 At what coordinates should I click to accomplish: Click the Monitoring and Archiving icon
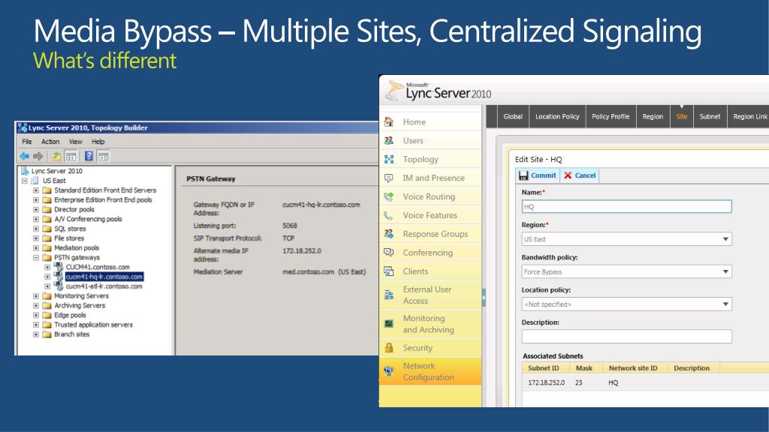click(389, 323)
